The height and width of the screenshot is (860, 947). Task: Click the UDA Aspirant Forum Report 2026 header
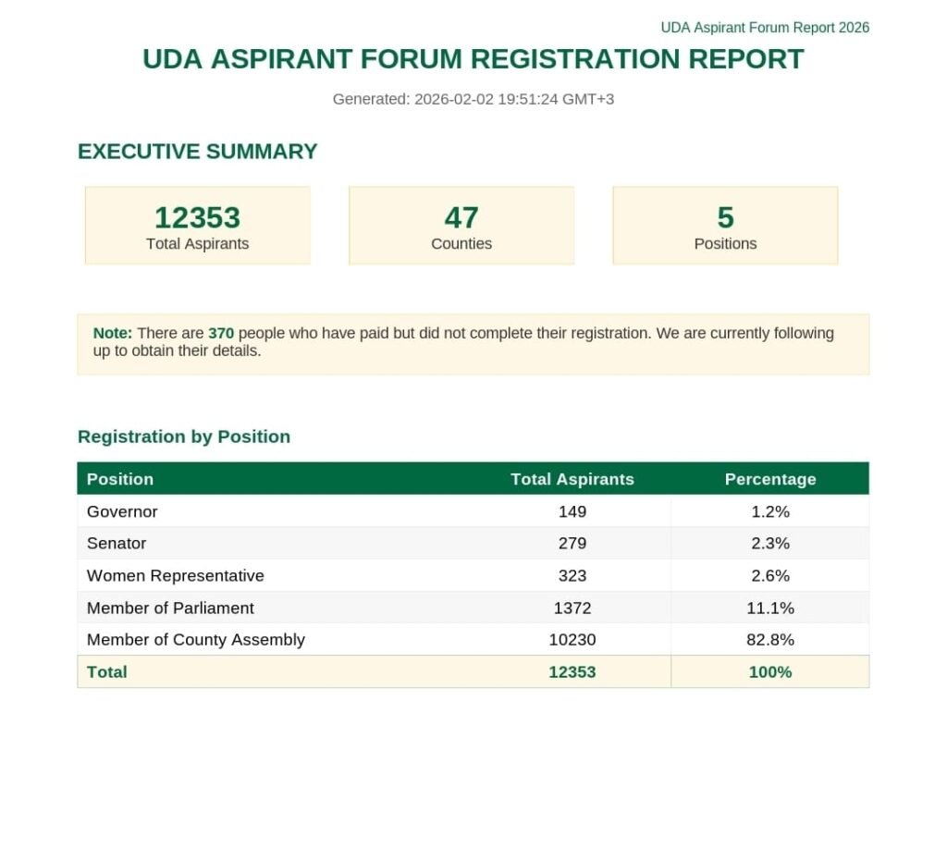click(x=764, y=28)
